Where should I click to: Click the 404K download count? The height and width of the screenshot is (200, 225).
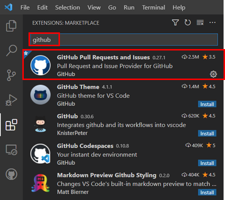pos(190,175)
